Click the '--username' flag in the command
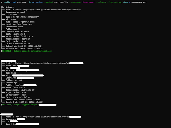This screenshot has width=171, height=128. pyautogui.click(x=75, y=2)
